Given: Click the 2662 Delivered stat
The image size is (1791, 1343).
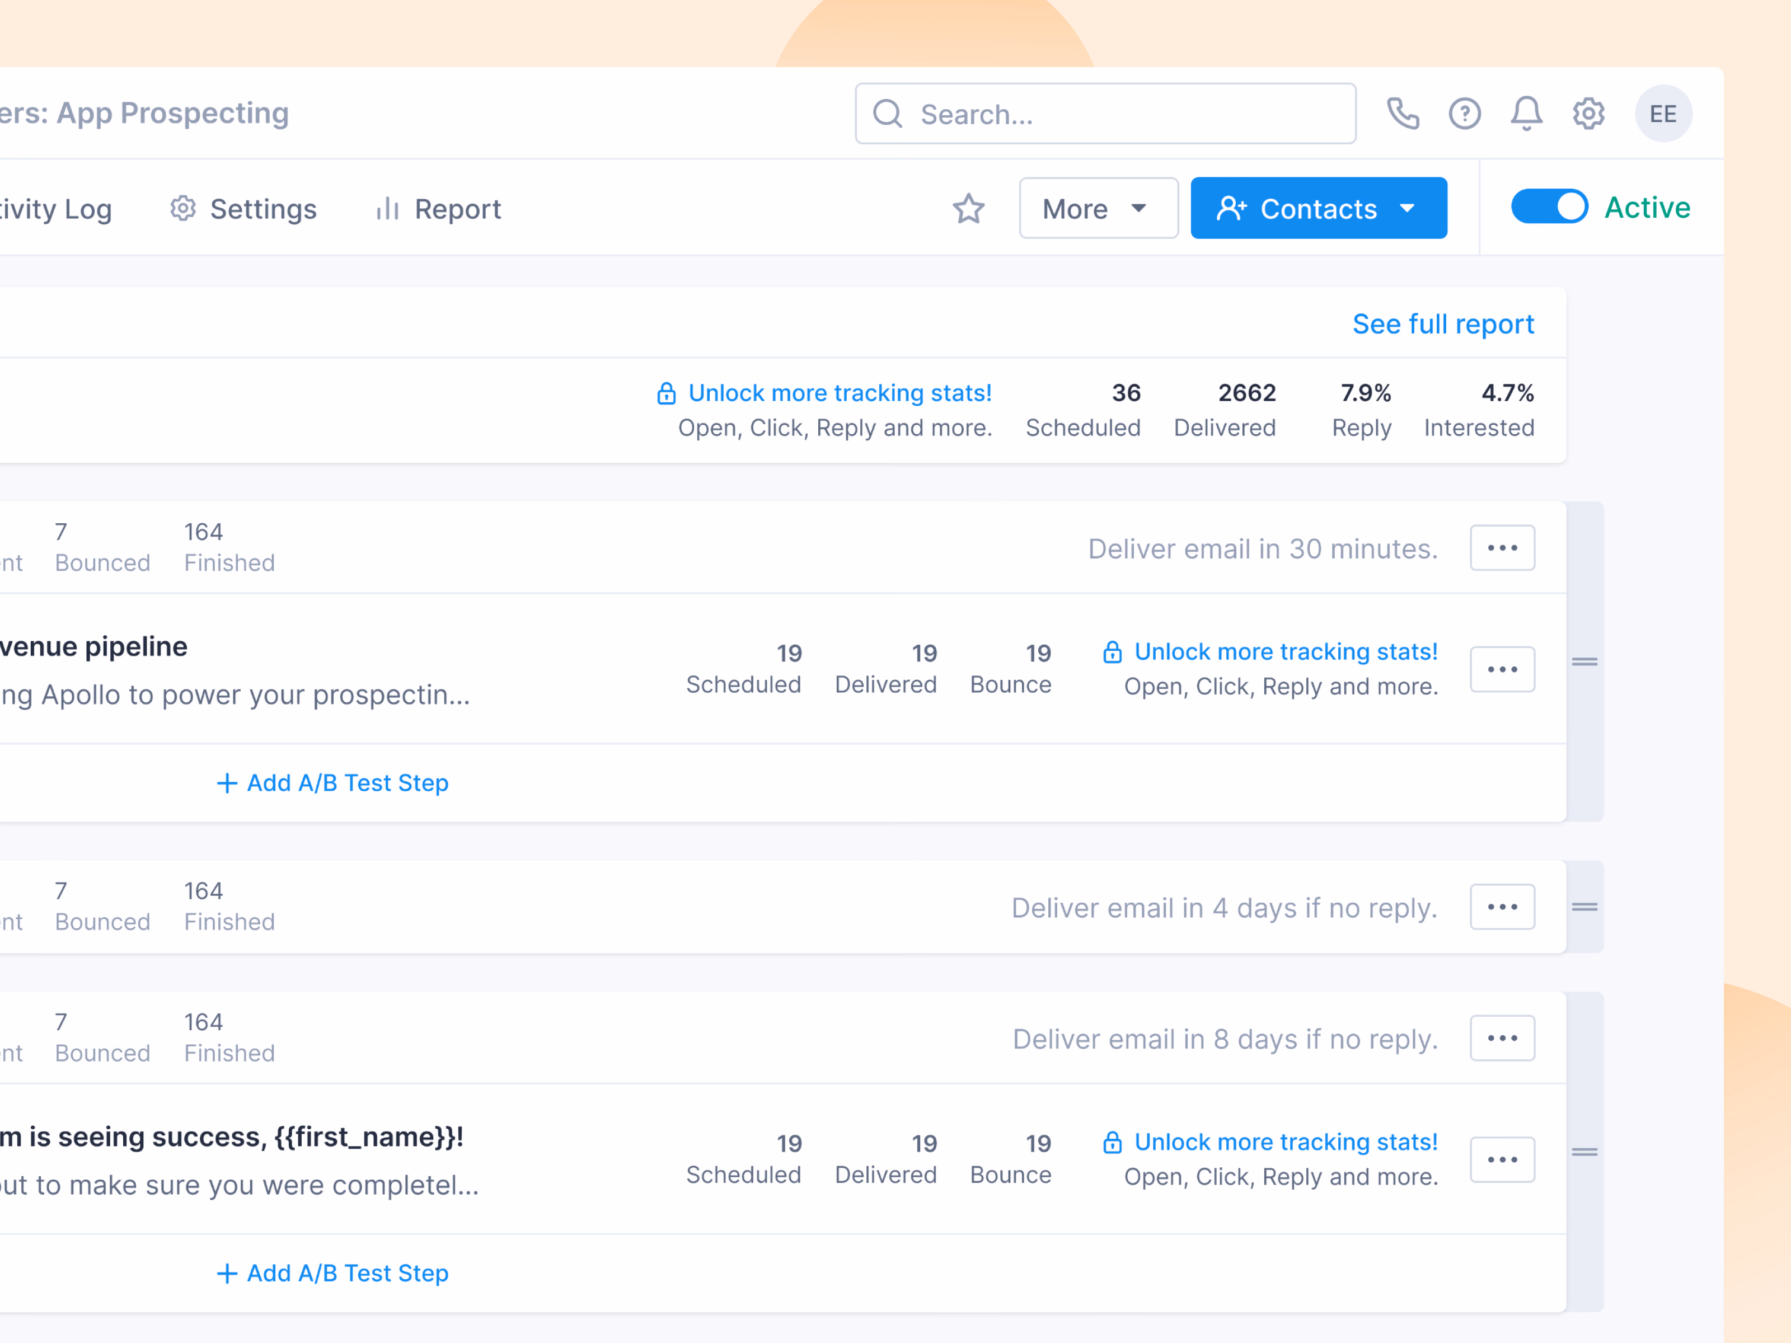Looking at the screenshot, I should tap(1224, 410).
